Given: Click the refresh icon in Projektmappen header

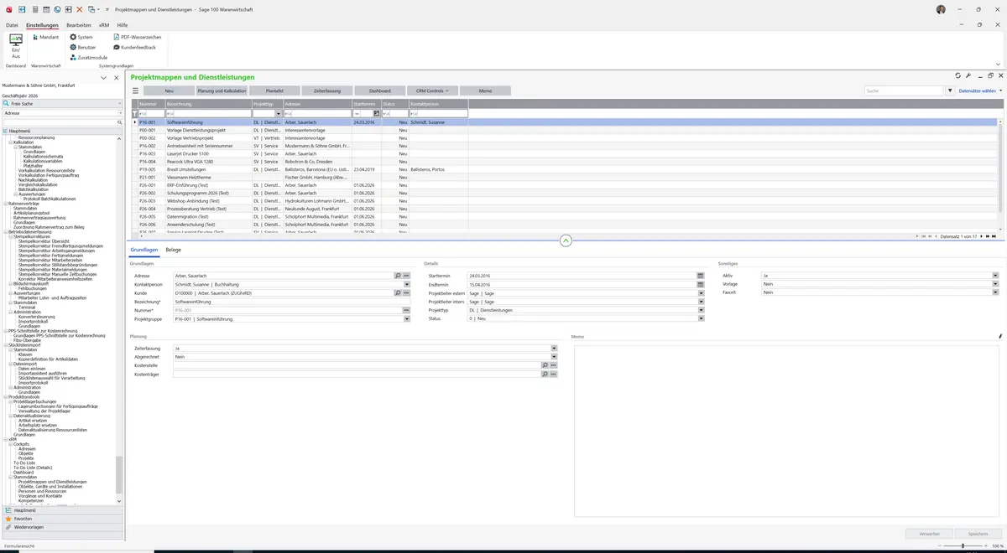Looking at the screenshot, I should click(958, 75).
